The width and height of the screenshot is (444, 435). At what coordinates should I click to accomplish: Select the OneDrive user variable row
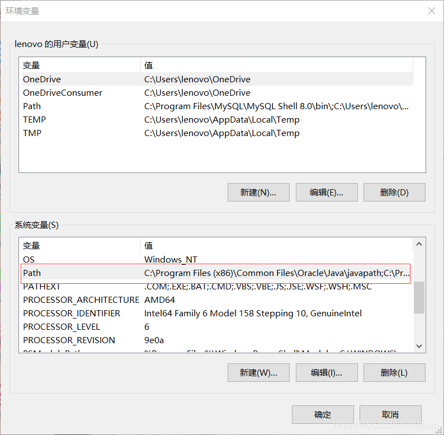coord(217,79)
